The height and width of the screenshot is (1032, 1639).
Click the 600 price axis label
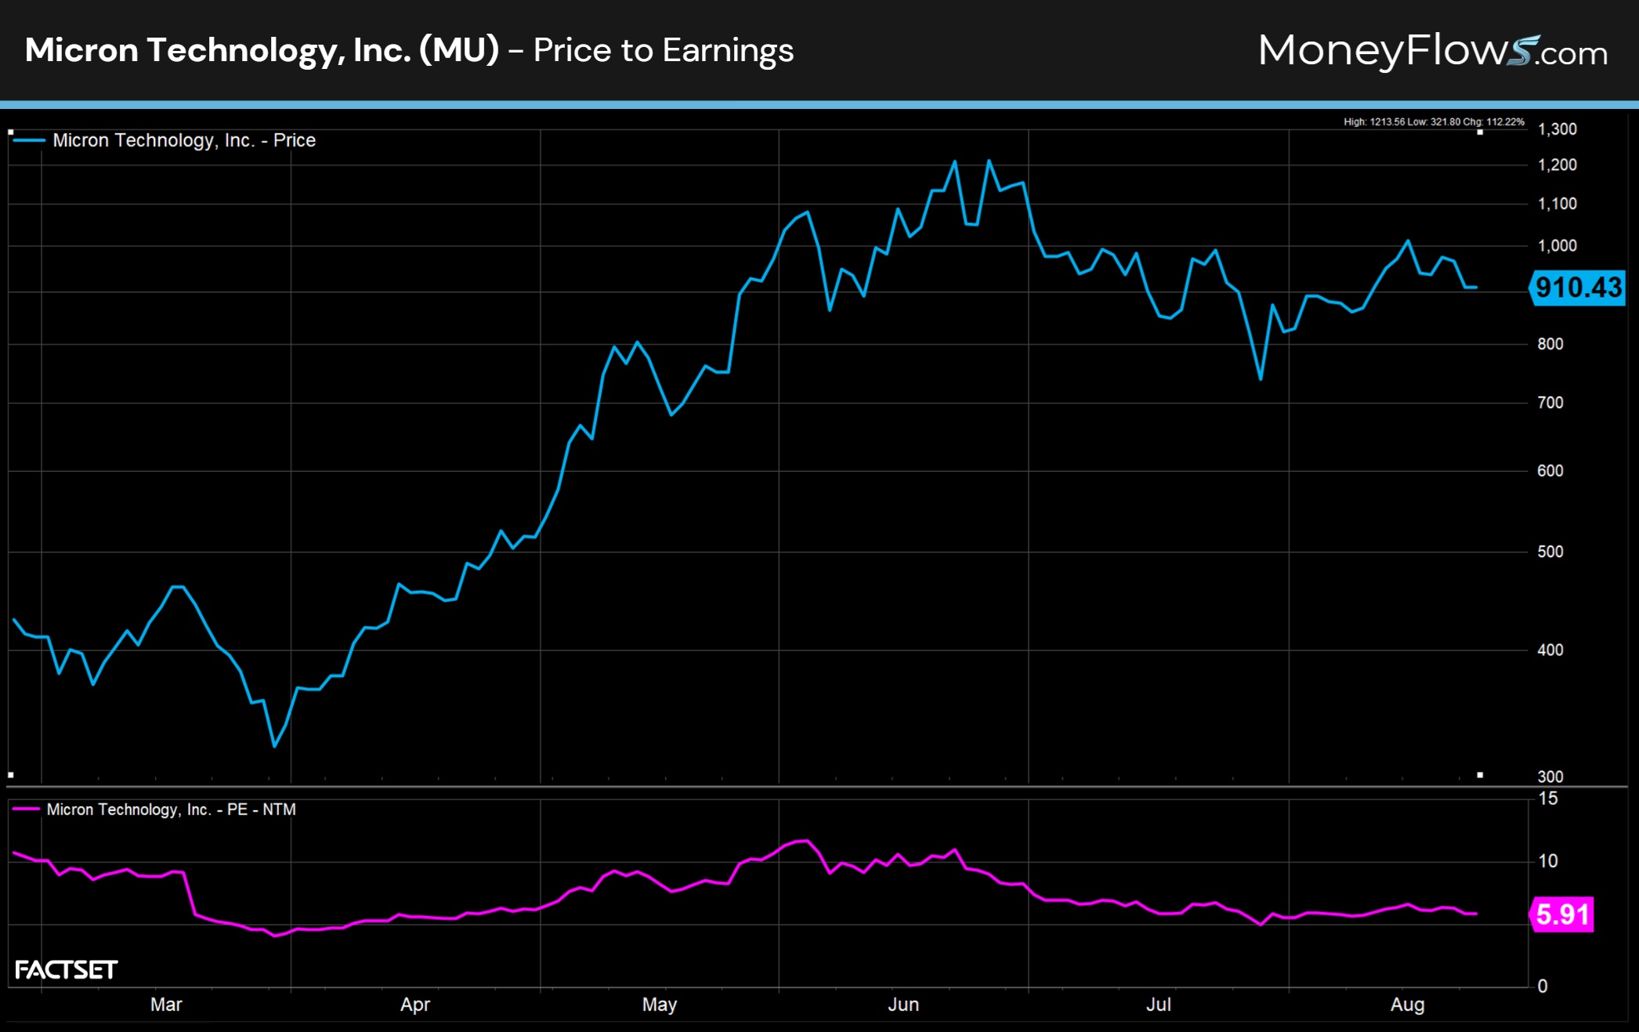click(x=1550, y=471)
